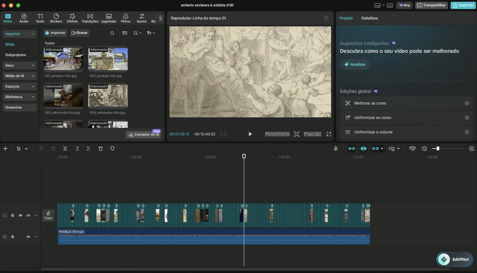Image resolution: width=477 pixels, height=273 pixels.
Task: Expand the Biblioteca section
Action: point(20,97)
